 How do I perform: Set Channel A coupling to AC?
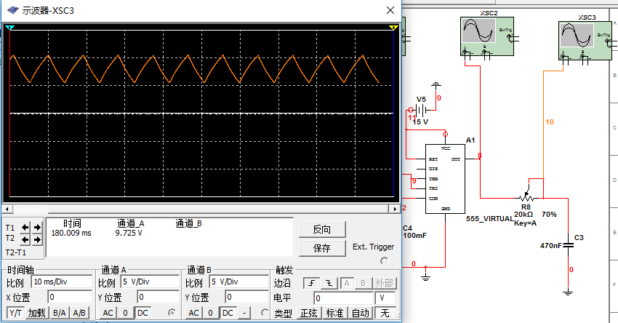108,313
